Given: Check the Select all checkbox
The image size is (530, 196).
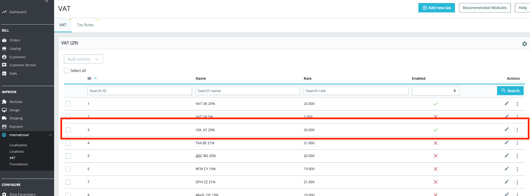Looking at the screenshot, I should 67,71.
